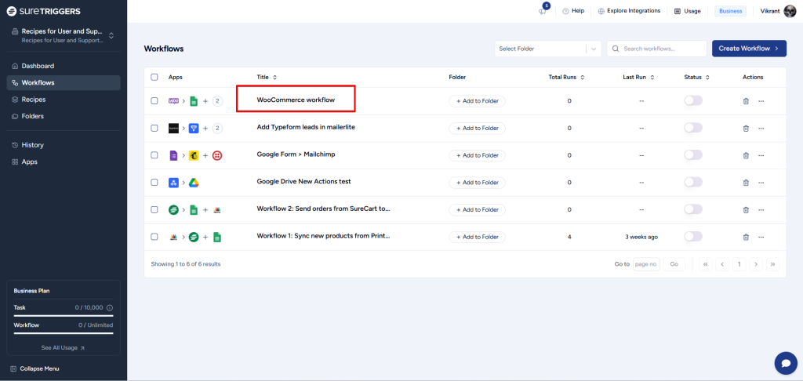Viewport: 803px width, 381px height.
Task: Open Recipes in the sidebar
Action: point(34,100)
